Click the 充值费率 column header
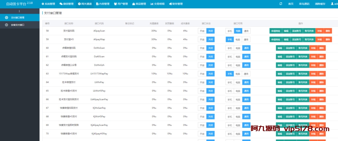The height and width of the screenshot is (141, 338). pos(154,23)
